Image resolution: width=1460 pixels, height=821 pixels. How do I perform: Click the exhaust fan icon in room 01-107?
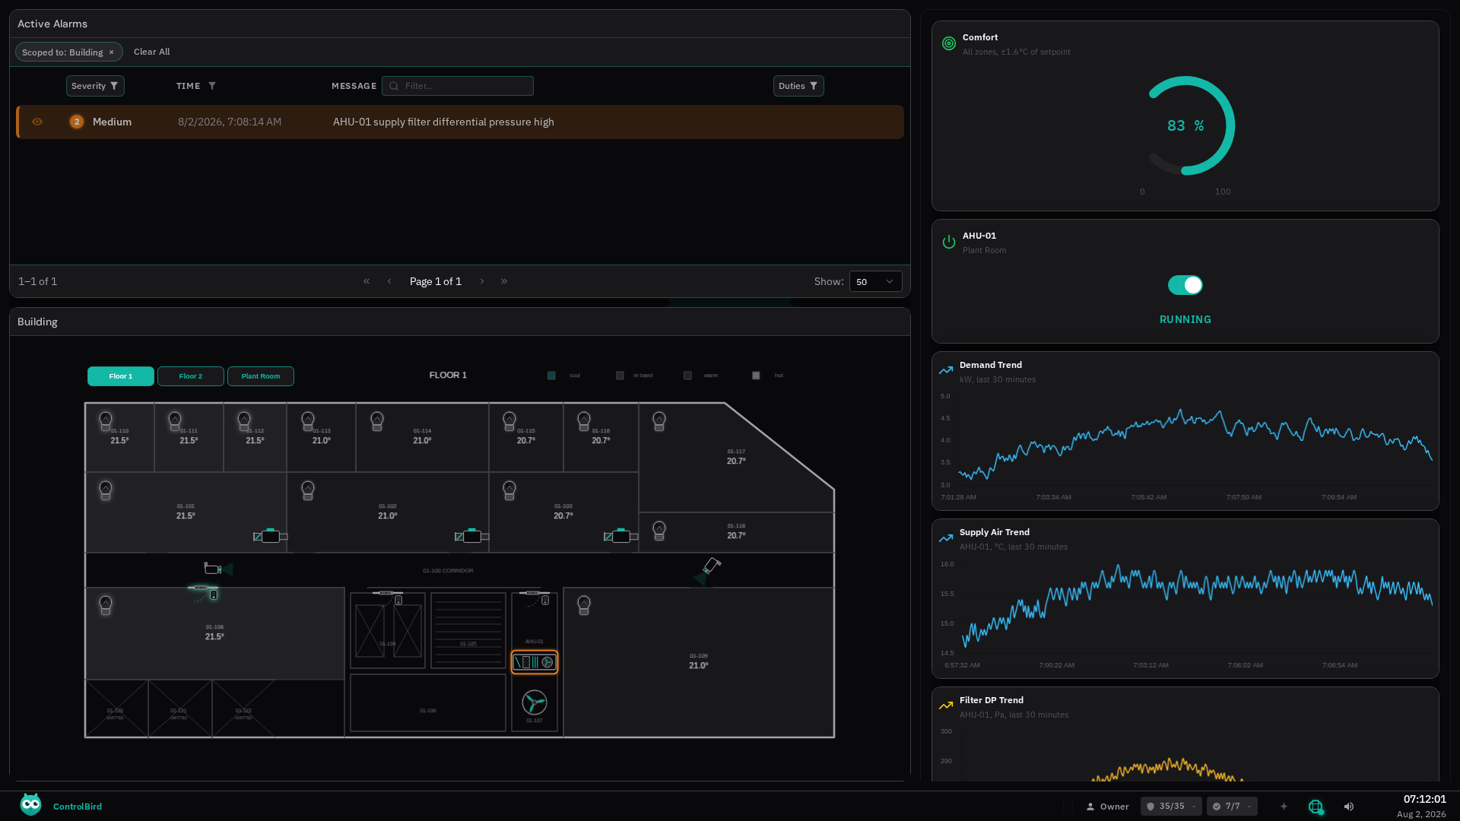click(x=535, y=702)
